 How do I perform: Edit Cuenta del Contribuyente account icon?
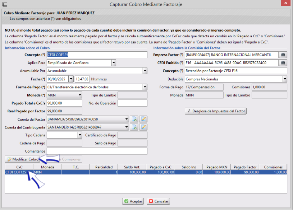[143, 127]
